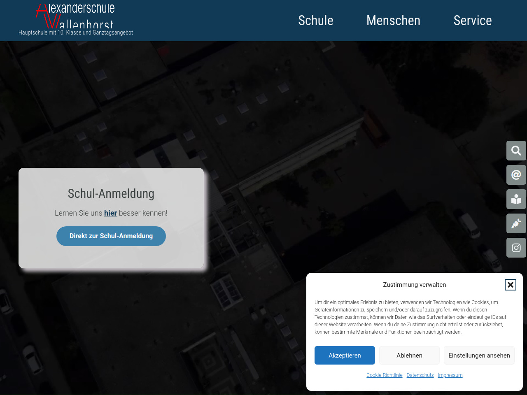
Task: Click Direkt zur Schul-Anmeldung button
Action: (111, 236)
